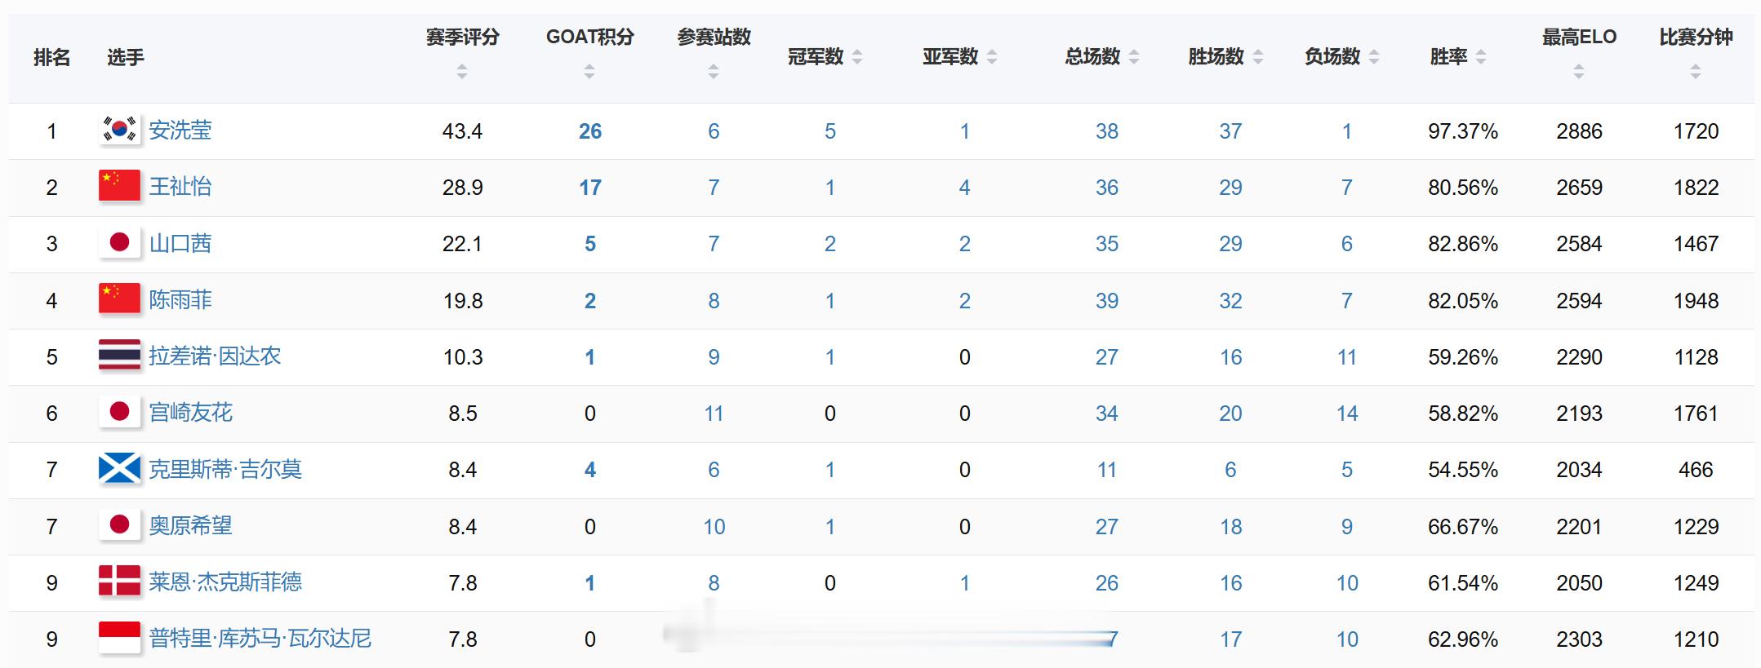Open player profile 莱恩·杰克斯菲德
This screenshot has width=1761, height=668.
(x=225, y=582)
